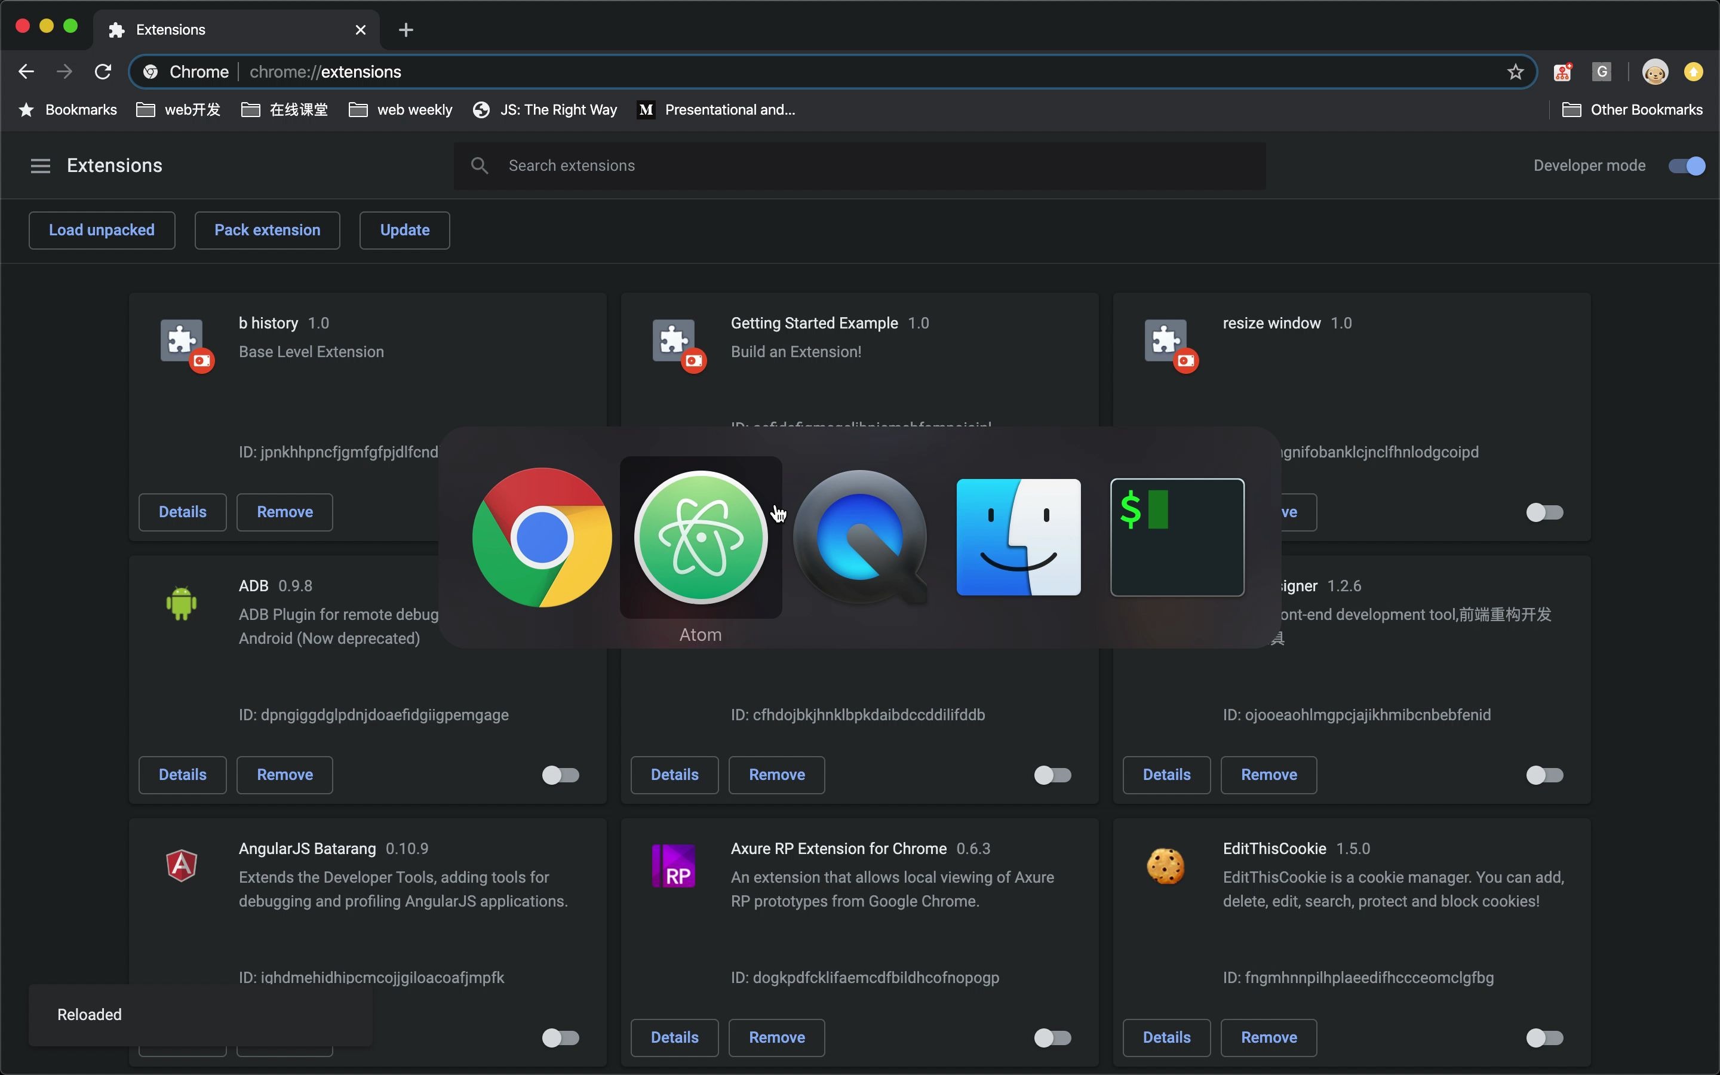Expand the Other Bookmarks folder
1720x1075 pixels.
click(1632, 109)
